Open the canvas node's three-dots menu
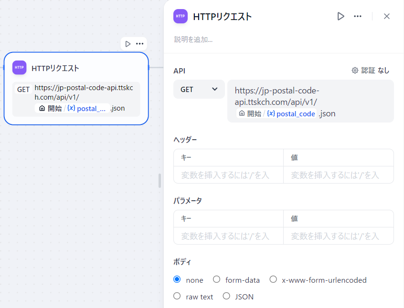Viewport: 404px width, 308px height. (139, 44)
